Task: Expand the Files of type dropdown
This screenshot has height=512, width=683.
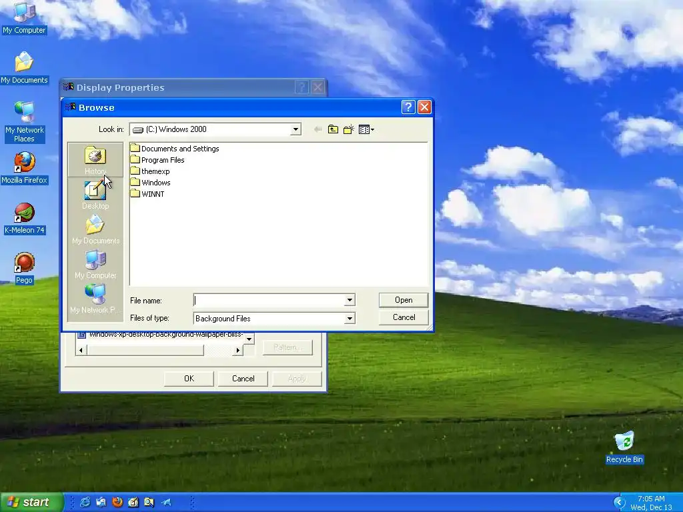Action: pos(350,318)
